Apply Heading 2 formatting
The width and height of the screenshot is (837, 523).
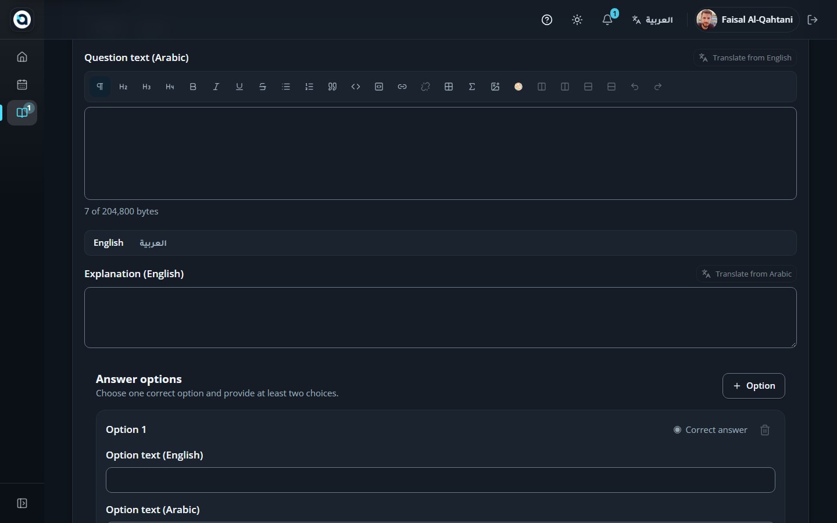click(123, 87)
